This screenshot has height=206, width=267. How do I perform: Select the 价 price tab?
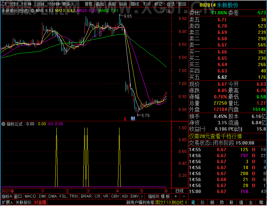[203, 202]
